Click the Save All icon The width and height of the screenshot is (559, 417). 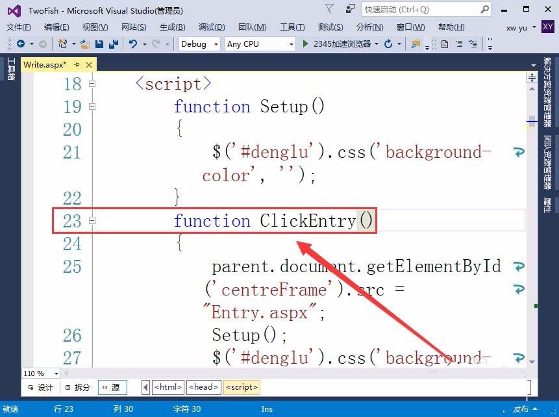point(112,44)
